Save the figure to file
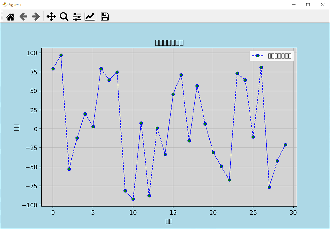This screenshot has width=330, height=229. 105,17
